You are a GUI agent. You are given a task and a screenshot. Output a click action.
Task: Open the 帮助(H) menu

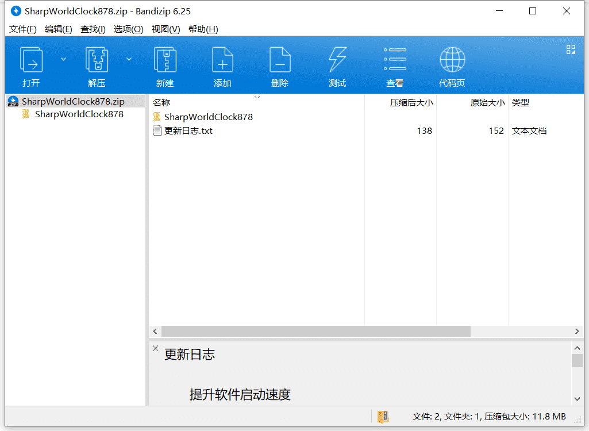tap(203, 29)
